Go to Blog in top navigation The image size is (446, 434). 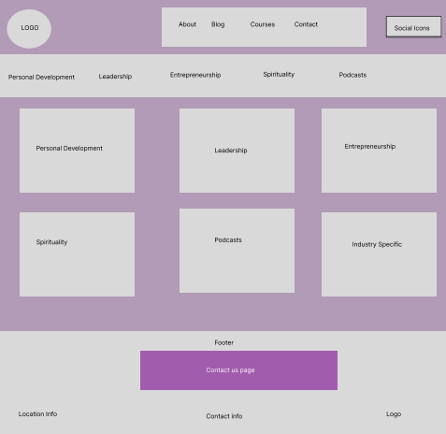pos(218,24)
